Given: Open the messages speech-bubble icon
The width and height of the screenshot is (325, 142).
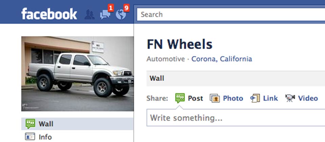Looking at the screenshot, I should pyautogui.click(x=105, y=15).
